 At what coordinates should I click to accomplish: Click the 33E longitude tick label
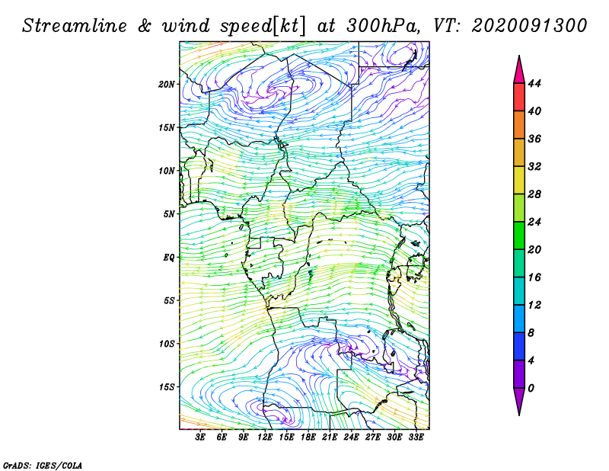tap(416, 437)
